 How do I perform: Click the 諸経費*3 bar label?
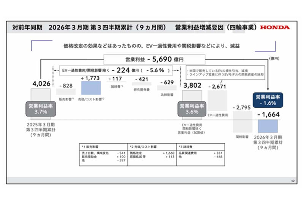[x=117, y=87]
